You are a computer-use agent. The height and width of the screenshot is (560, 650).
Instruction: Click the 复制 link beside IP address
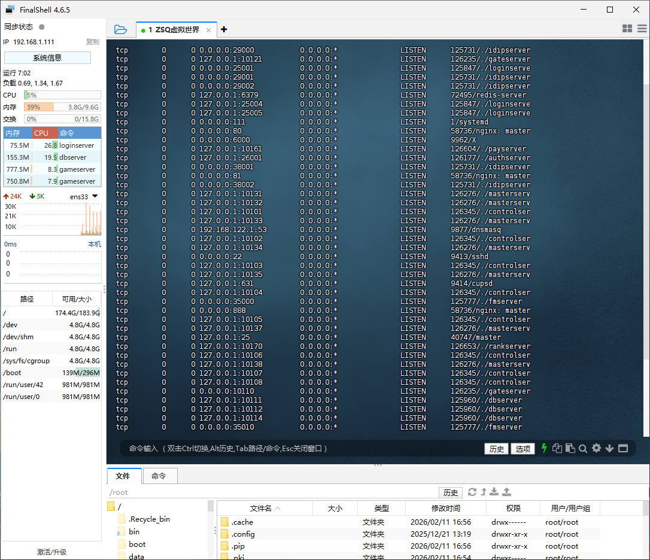click(x=92, y=42)
